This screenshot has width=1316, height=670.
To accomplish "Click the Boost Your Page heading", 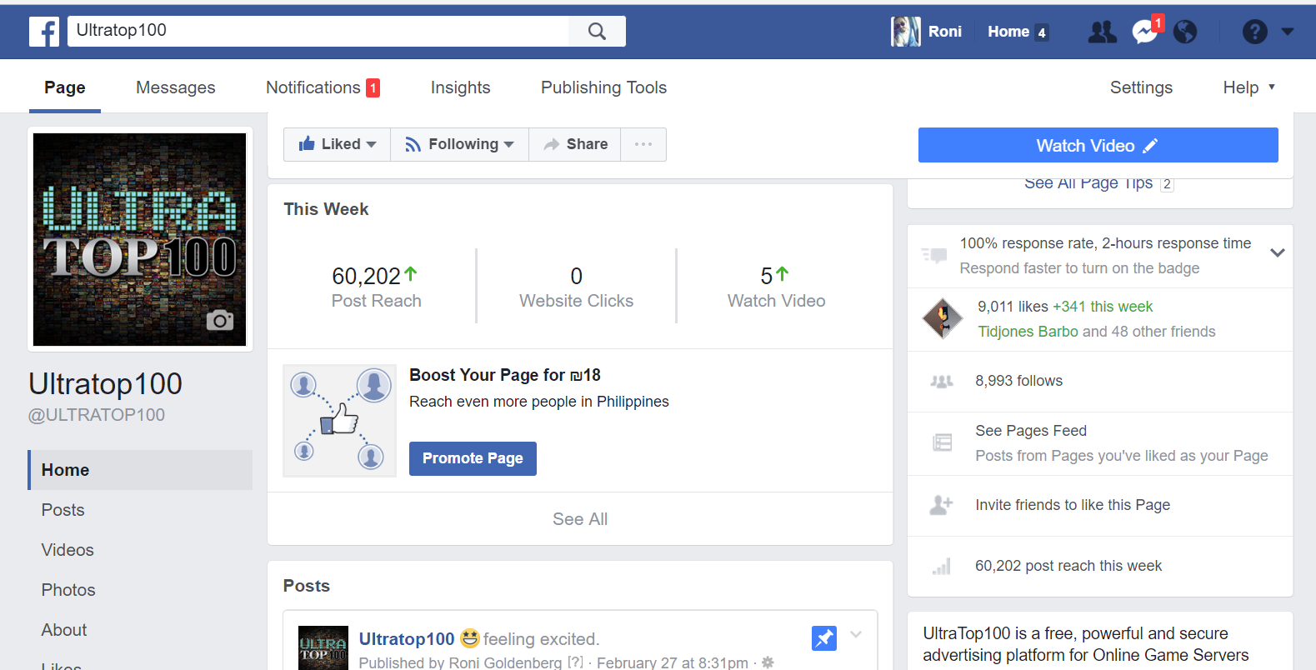I will [x=505, y=375].
